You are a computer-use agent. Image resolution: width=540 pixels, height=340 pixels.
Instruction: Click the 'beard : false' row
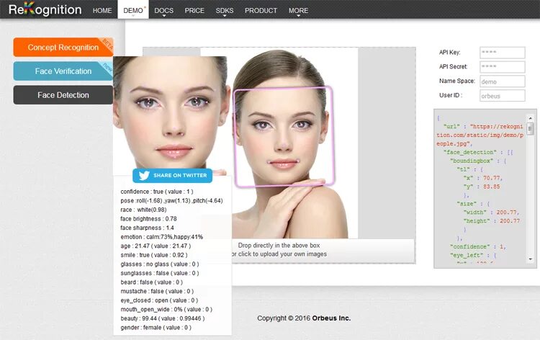pos(151,282)
